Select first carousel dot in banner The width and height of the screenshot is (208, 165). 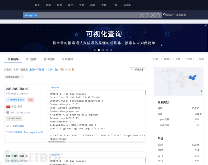tap(95, 50)
